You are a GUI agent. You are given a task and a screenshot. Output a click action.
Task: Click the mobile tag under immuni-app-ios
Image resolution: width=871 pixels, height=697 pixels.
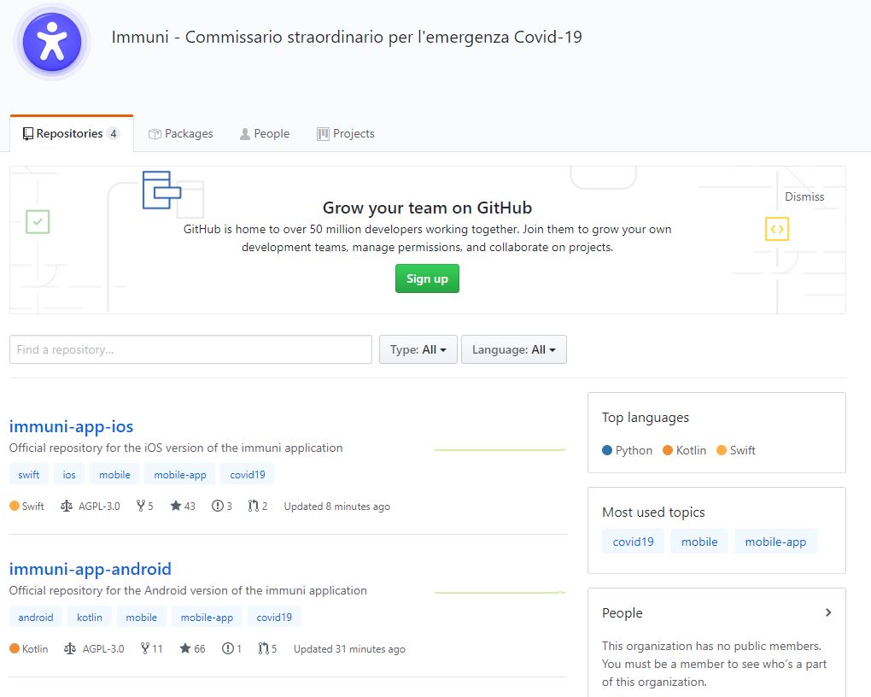tap(114, 475)
